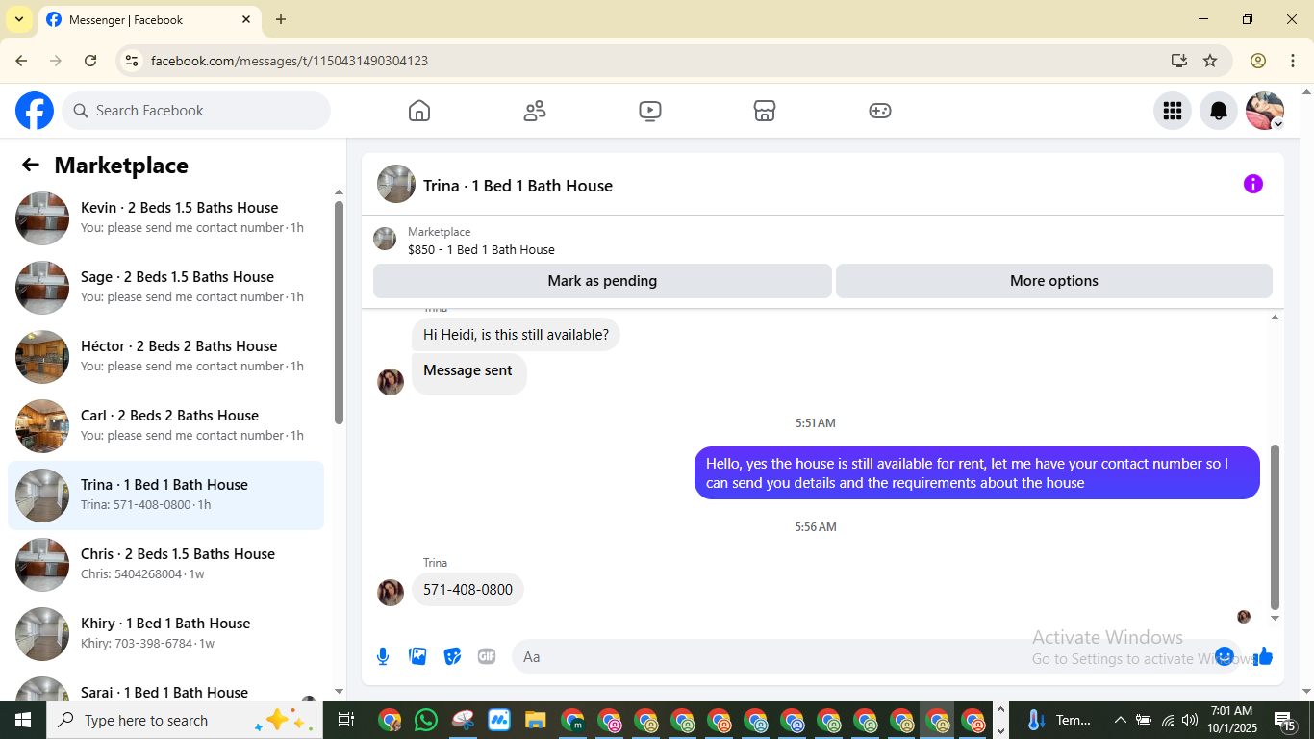
Task: Open the tab search dropdown arrow
Action: click(18, 19)
